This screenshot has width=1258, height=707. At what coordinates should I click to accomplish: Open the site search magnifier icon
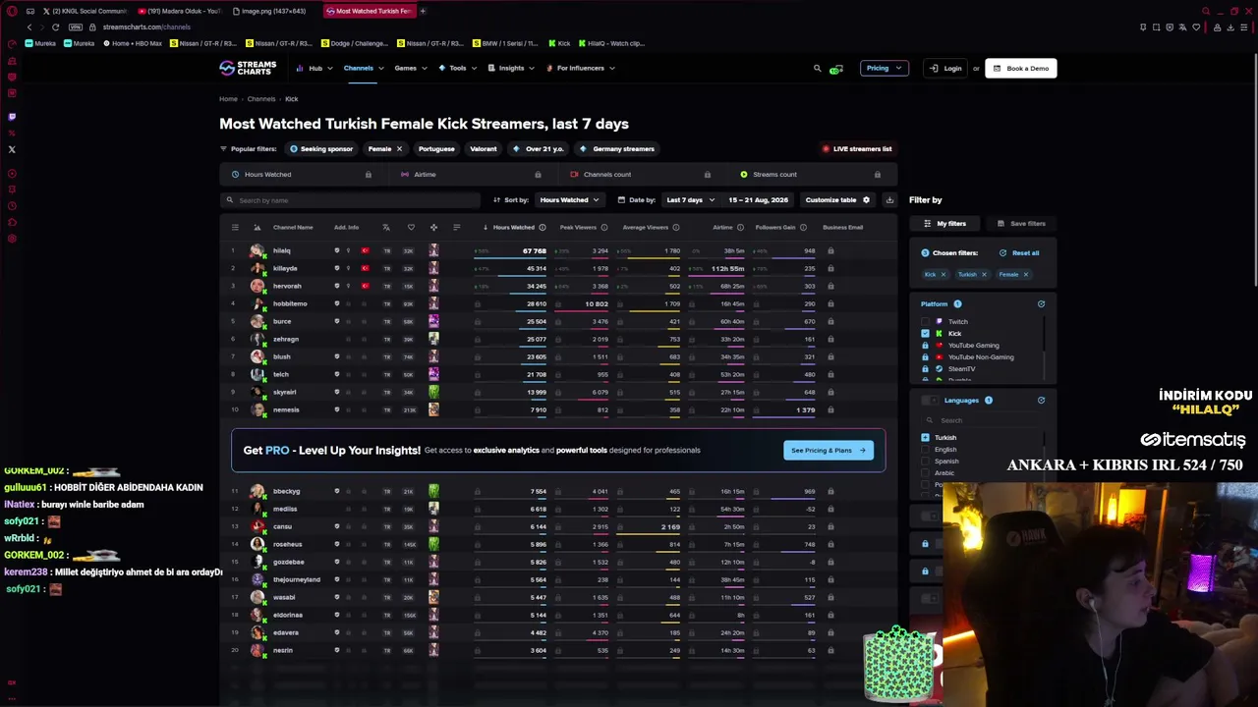[817, 69]
